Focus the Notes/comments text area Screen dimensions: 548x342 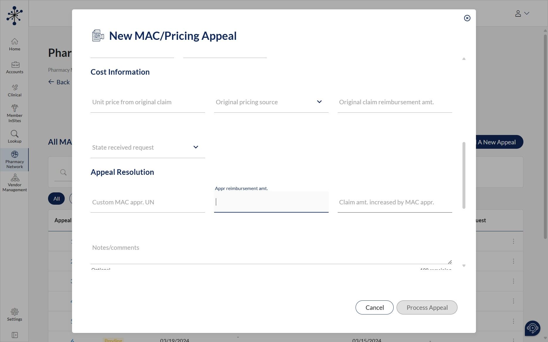(x=271, y=252)
